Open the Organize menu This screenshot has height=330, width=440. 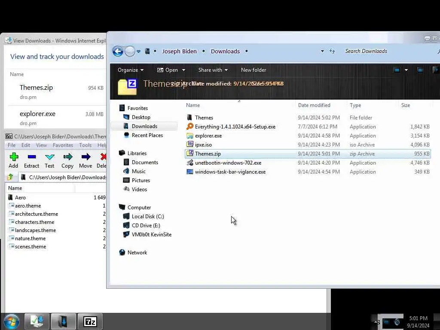[131, 70]
